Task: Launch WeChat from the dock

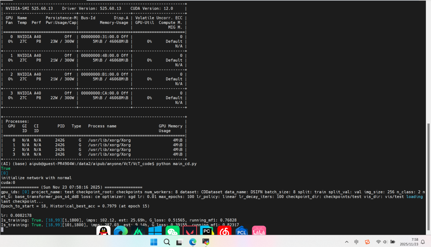Action: point(173,231)
